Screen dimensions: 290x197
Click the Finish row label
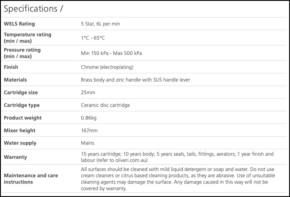[11, 67]
